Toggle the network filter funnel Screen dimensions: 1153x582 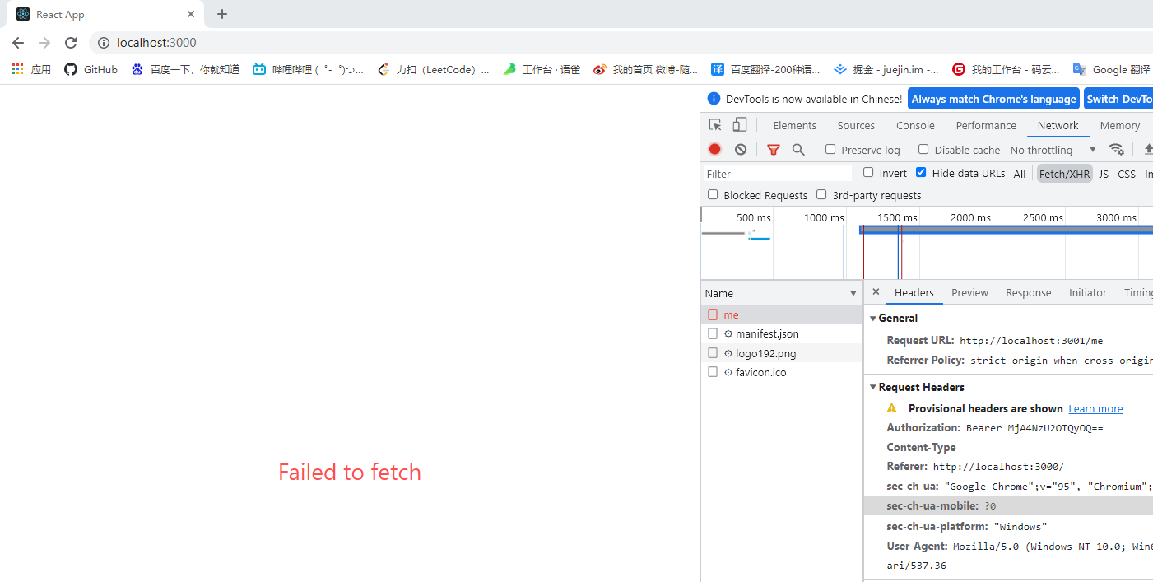(x=773, y=149)
